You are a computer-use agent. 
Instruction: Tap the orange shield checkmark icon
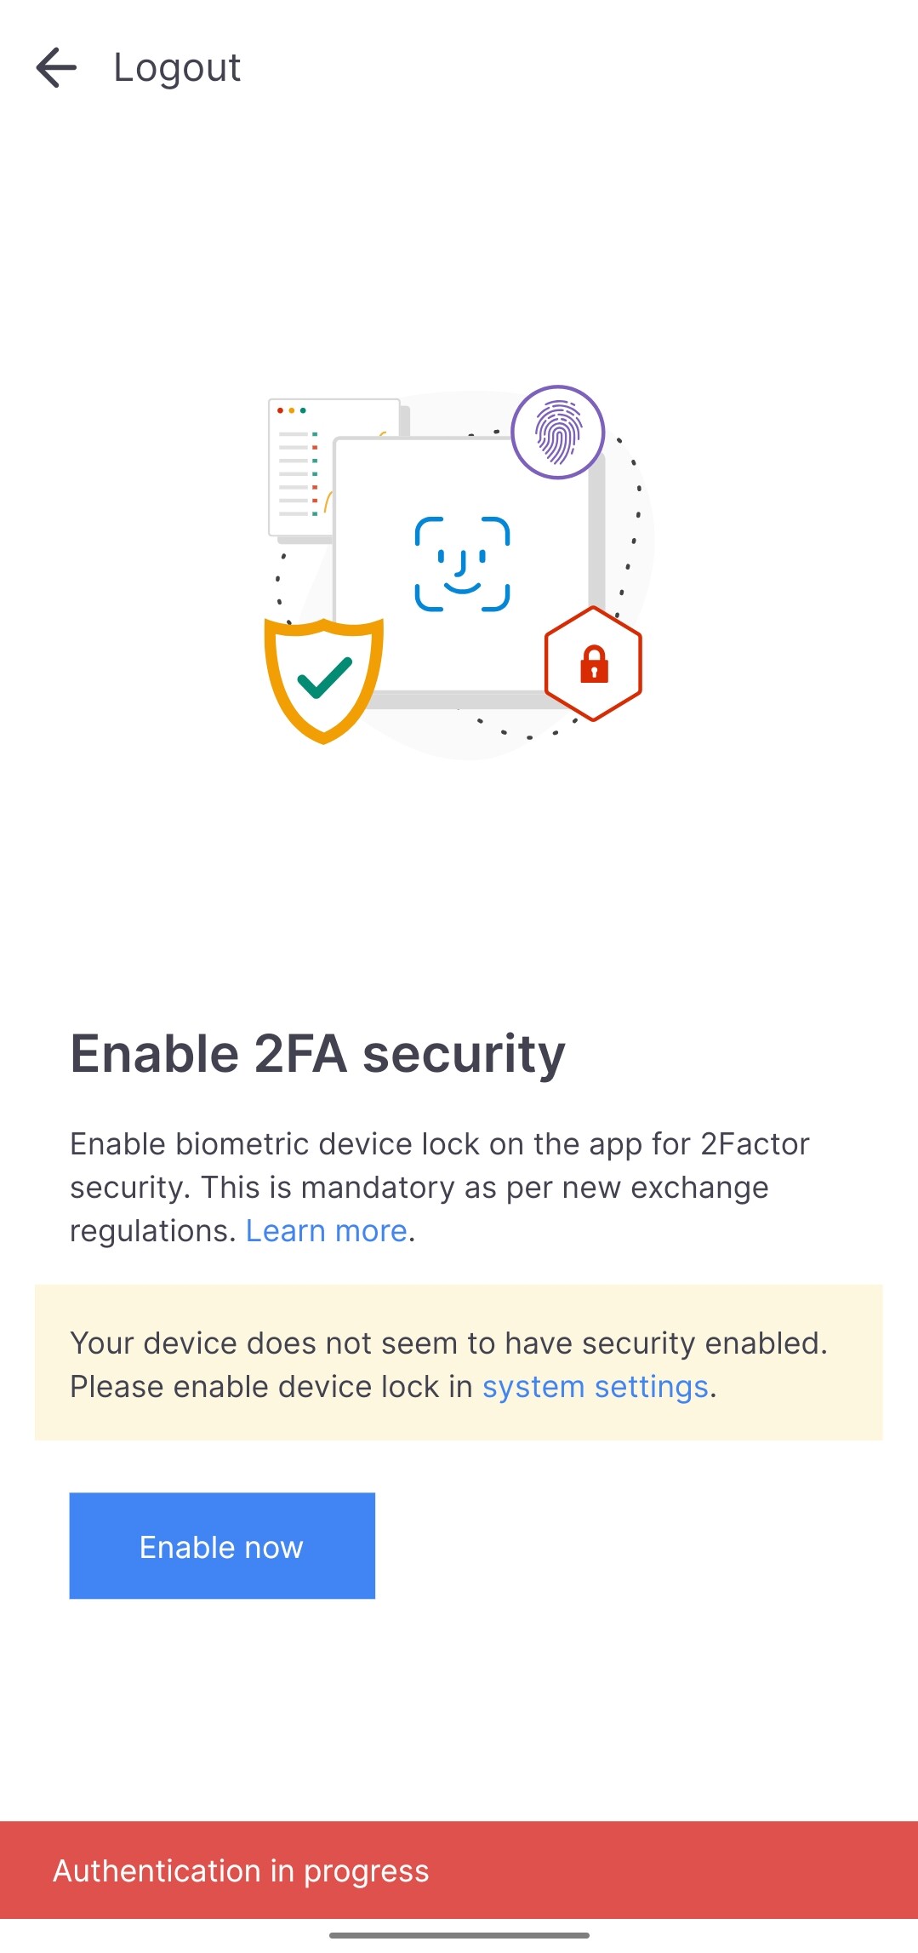[323, 680]
